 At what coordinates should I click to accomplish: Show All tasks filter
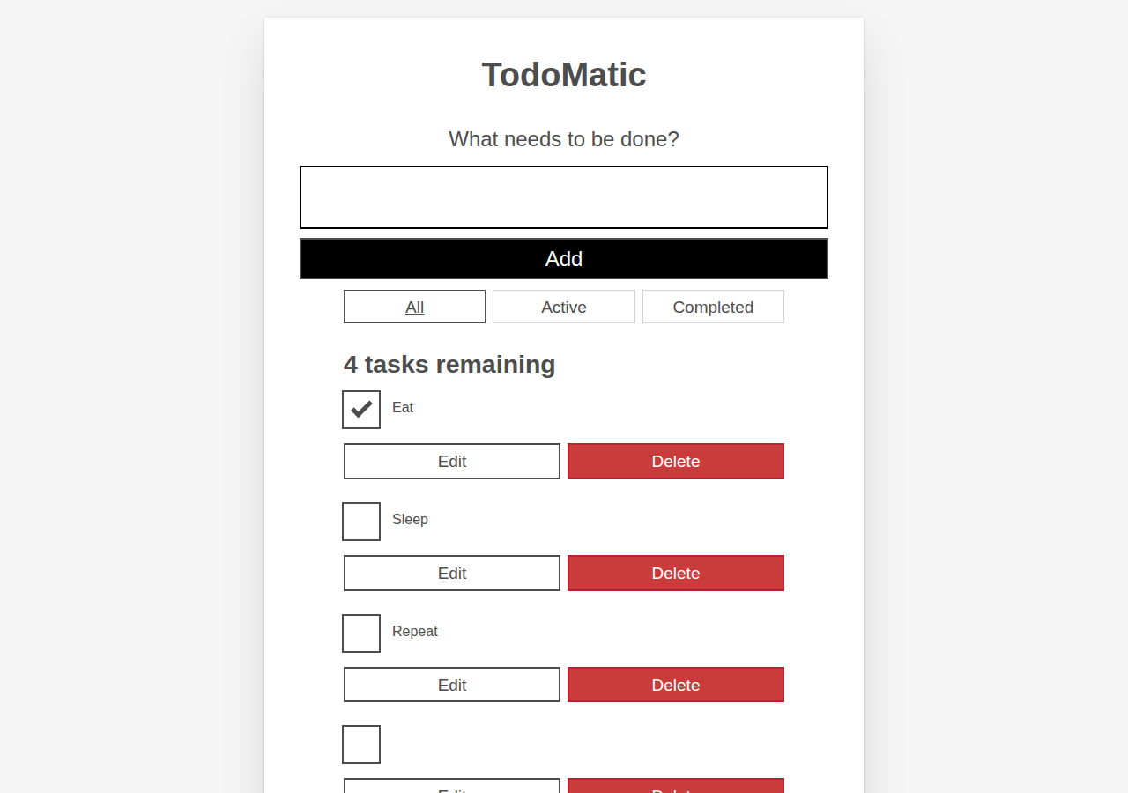coord(414,307)
